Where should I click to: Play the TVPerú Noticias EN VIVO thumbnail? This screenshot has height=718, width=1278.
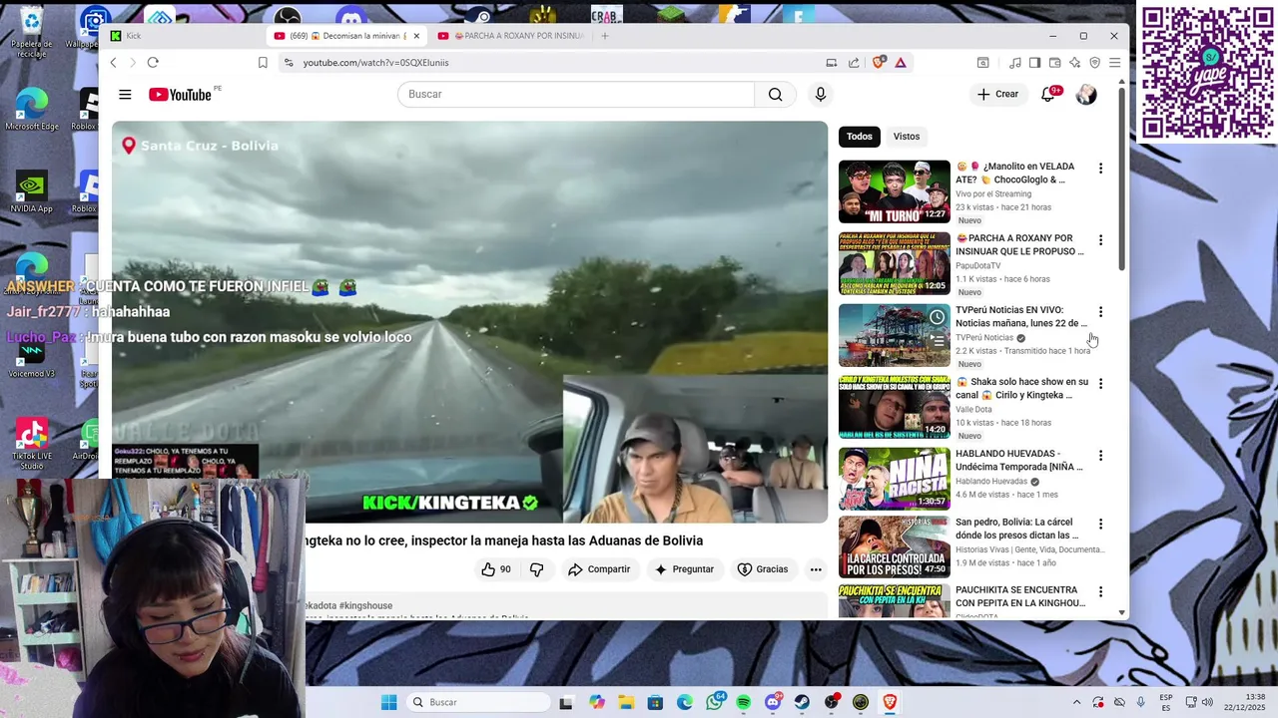coord(895,335)
